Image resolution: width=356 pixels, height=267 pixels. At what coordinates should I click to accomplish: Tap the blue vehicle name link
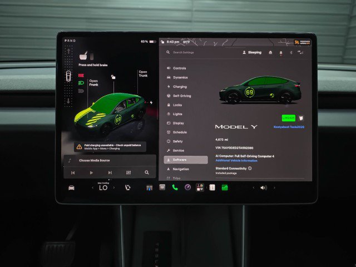(x=289, y=127)
